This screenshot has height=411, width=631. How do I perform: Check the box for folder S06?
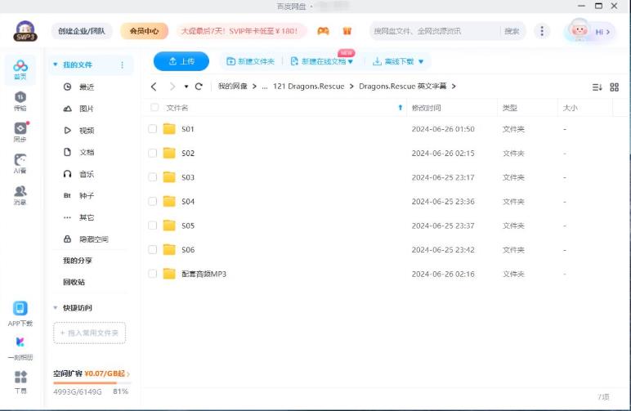point(152,249)
